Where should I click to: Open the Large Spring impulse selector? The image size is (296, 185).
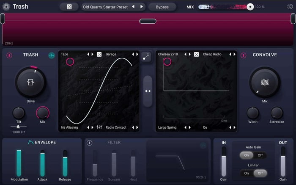[x=167, y=127]
